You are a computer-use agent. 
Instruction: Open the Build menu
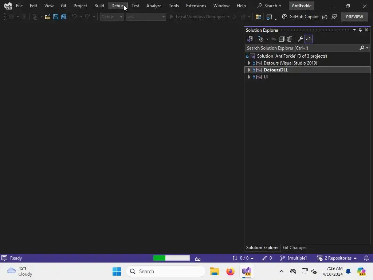click(99, 6)
